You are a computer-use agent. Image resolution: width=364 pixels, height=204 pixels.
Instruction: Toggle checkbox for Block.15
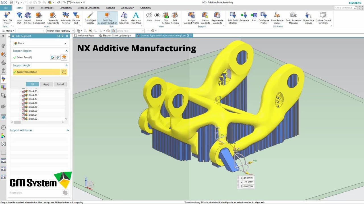[23, 91]
